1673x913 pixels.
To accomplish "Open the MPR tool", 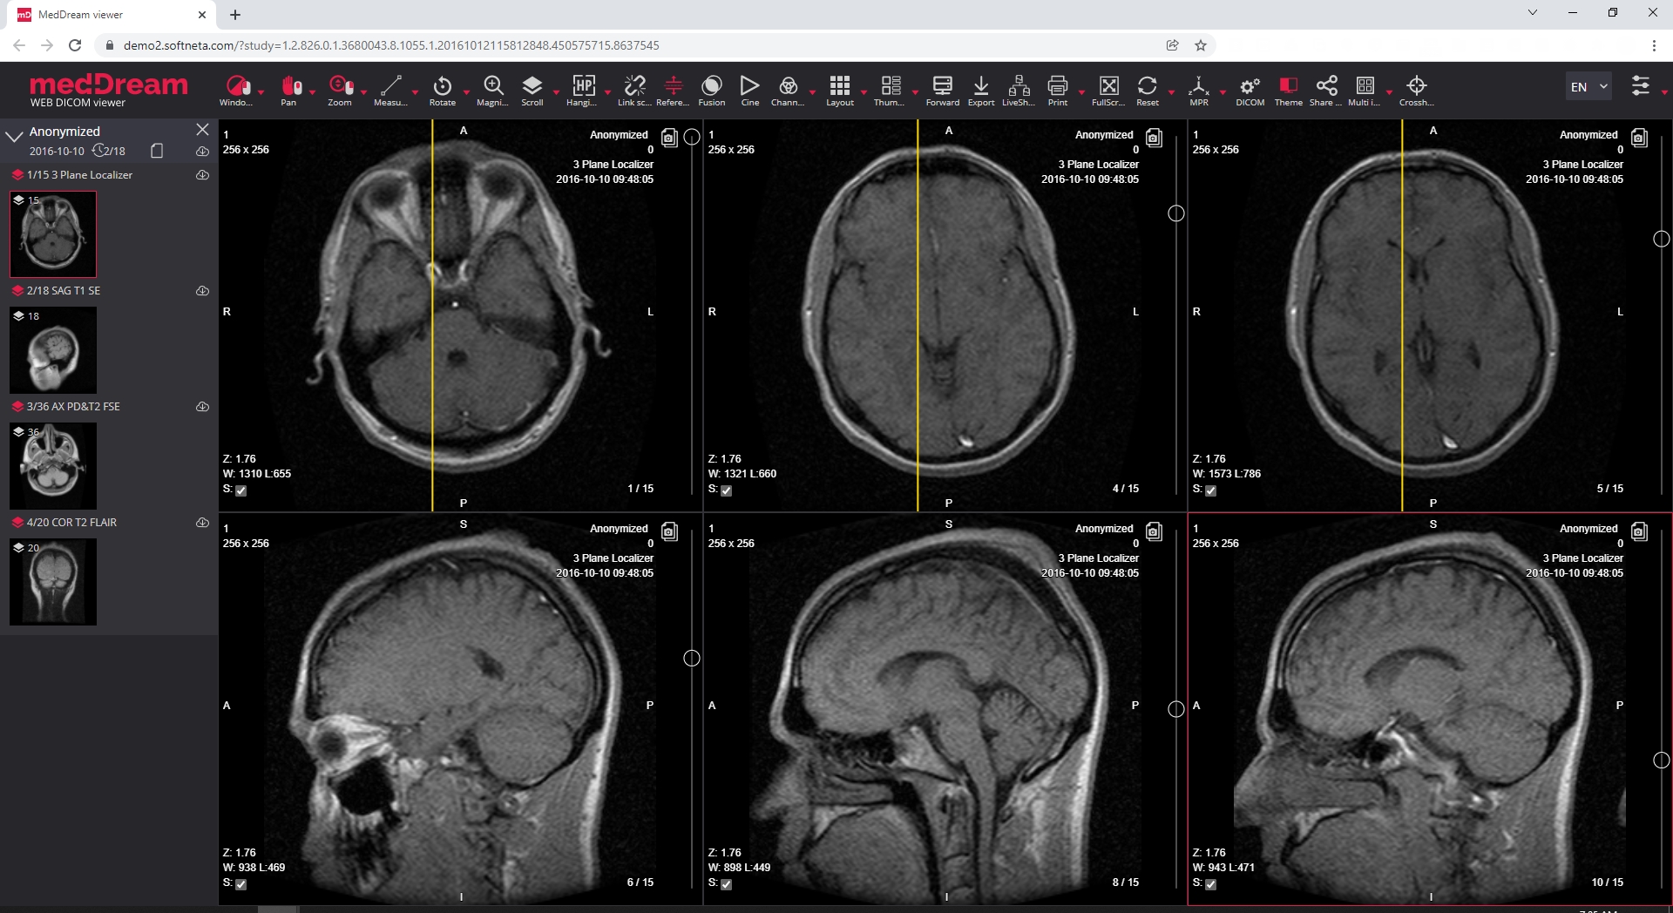I will pos(1198,85).
